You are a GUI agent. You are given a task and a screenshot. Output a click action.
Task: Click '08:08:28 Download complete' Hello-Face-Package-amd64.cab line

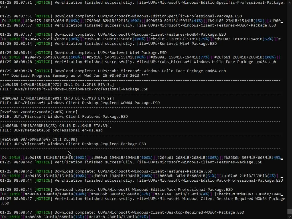pyautogui.click(x=113, y=71)
